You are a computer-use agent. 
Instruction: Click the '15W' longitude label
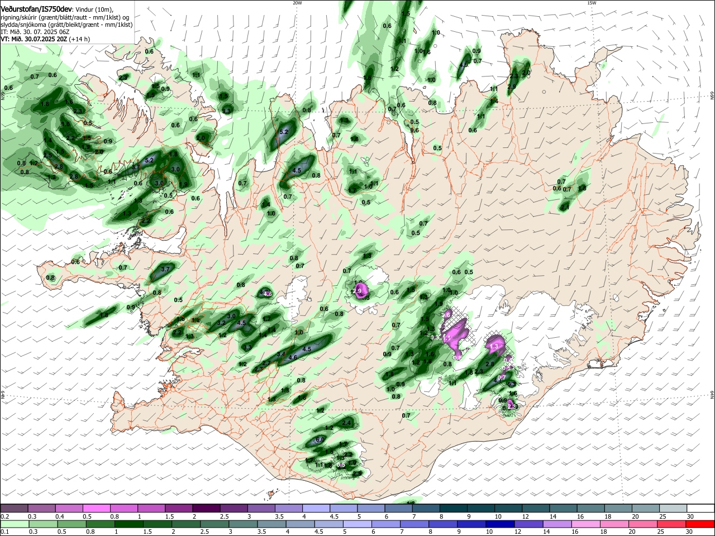[x=592, y=3]
